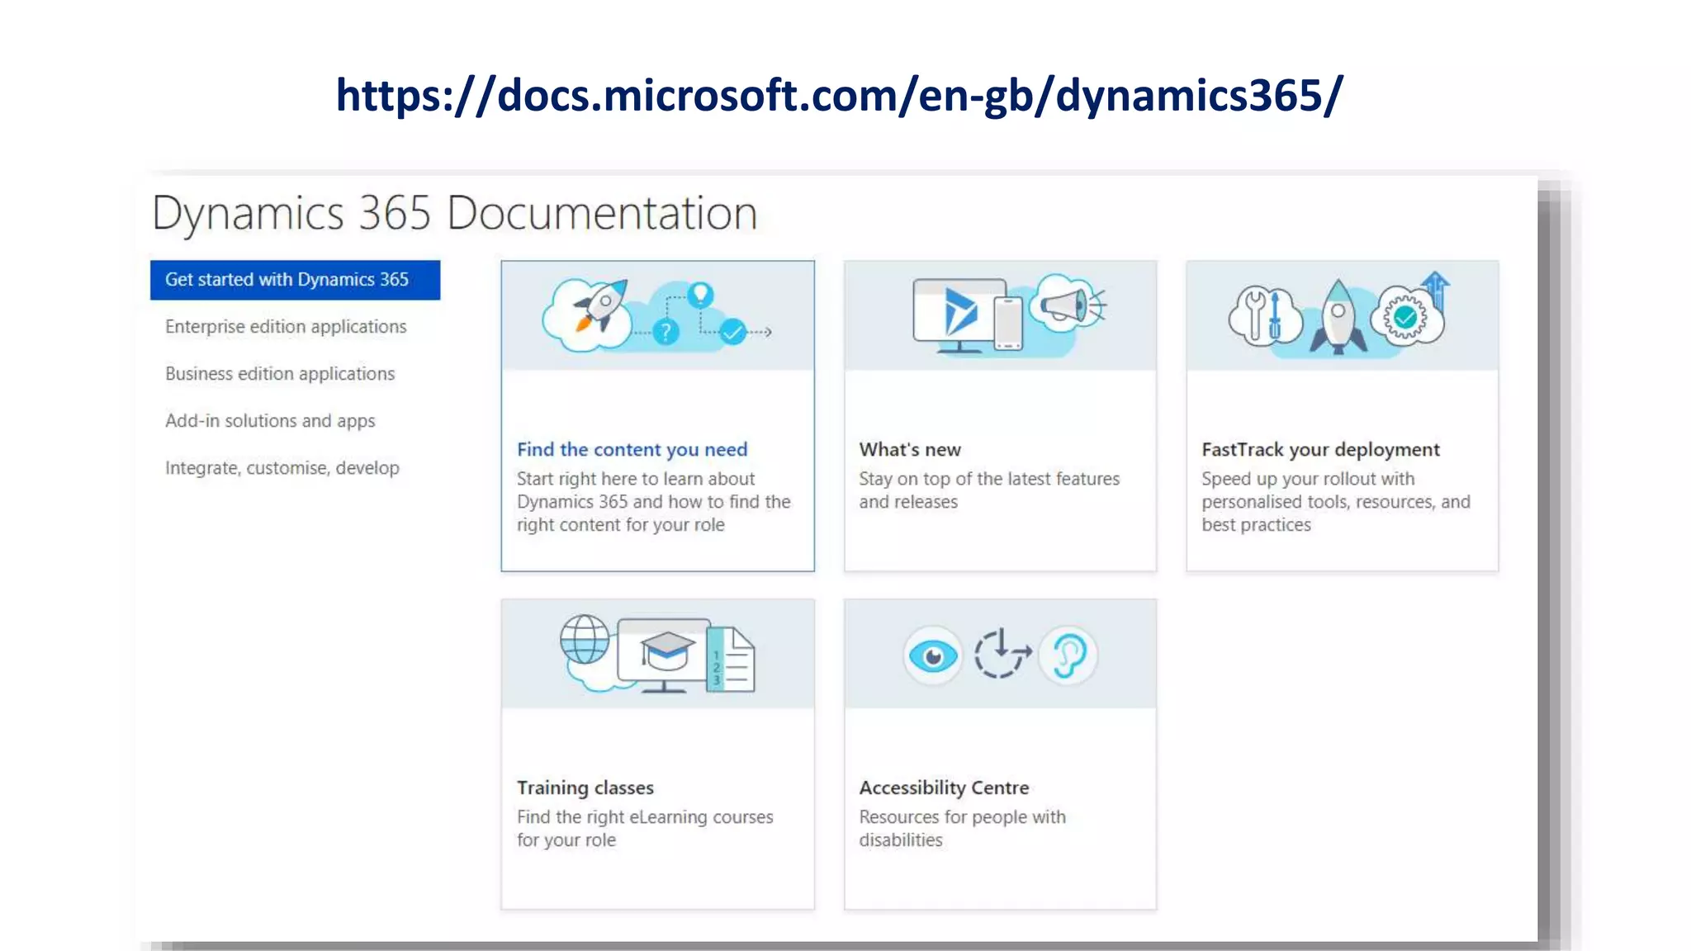
Task: Go to Add-in solutions and apps
Action: click(270, 421)
